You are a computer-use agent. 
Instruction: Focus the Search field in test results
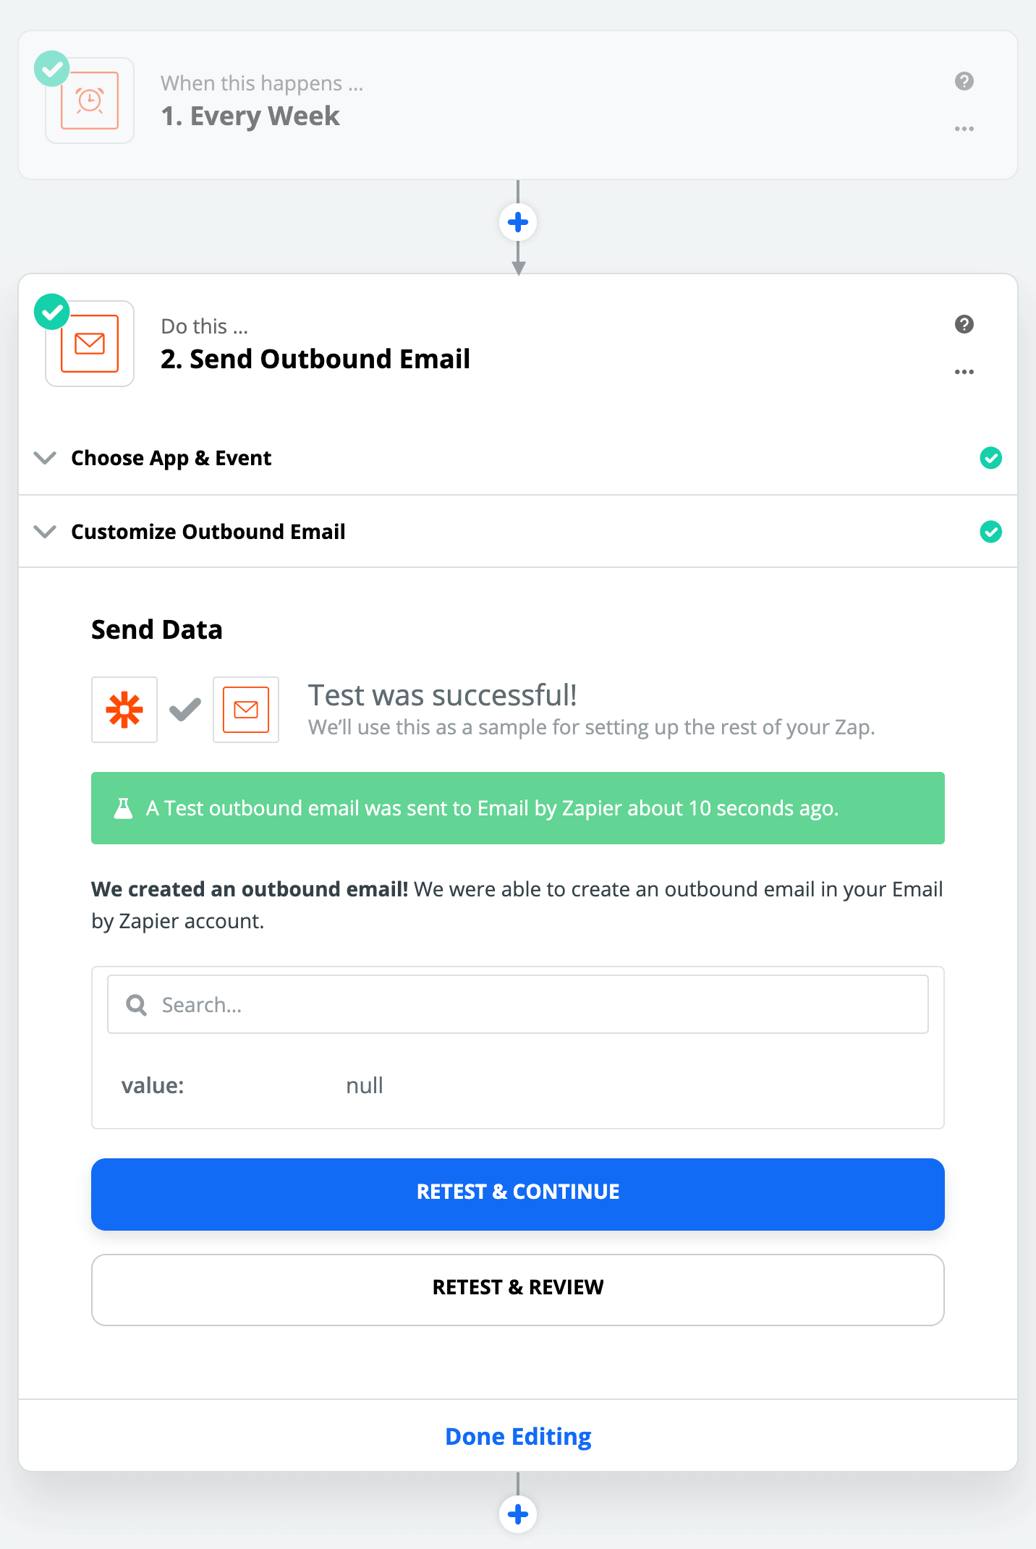518,1004
